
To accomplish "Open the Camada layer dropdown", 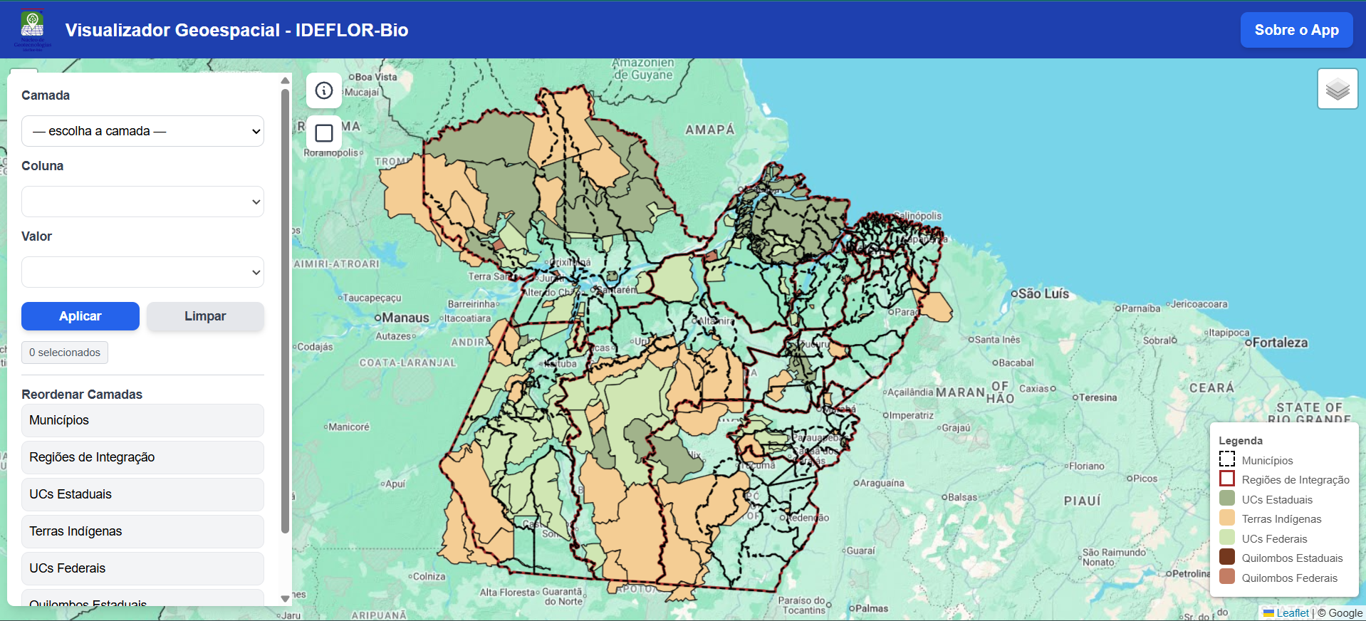I will 142,131.
